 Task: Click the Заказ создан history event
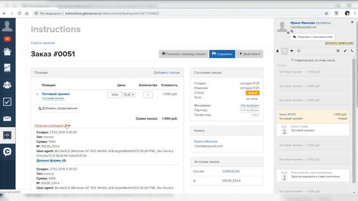pyautogui.click(x=313, y=129)
